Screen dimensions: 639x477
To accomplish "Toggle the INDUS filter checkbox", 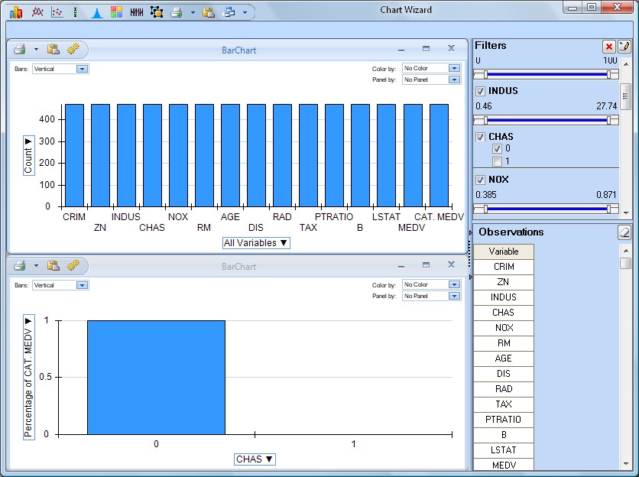I will 481,91.
